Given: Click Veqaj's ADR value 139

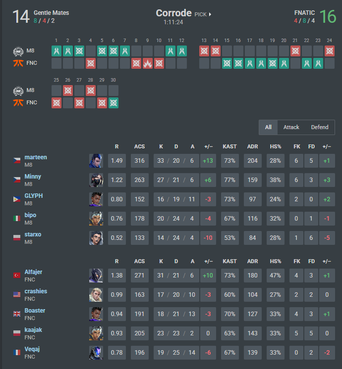Looking at the screenshot, I should 253,353.
